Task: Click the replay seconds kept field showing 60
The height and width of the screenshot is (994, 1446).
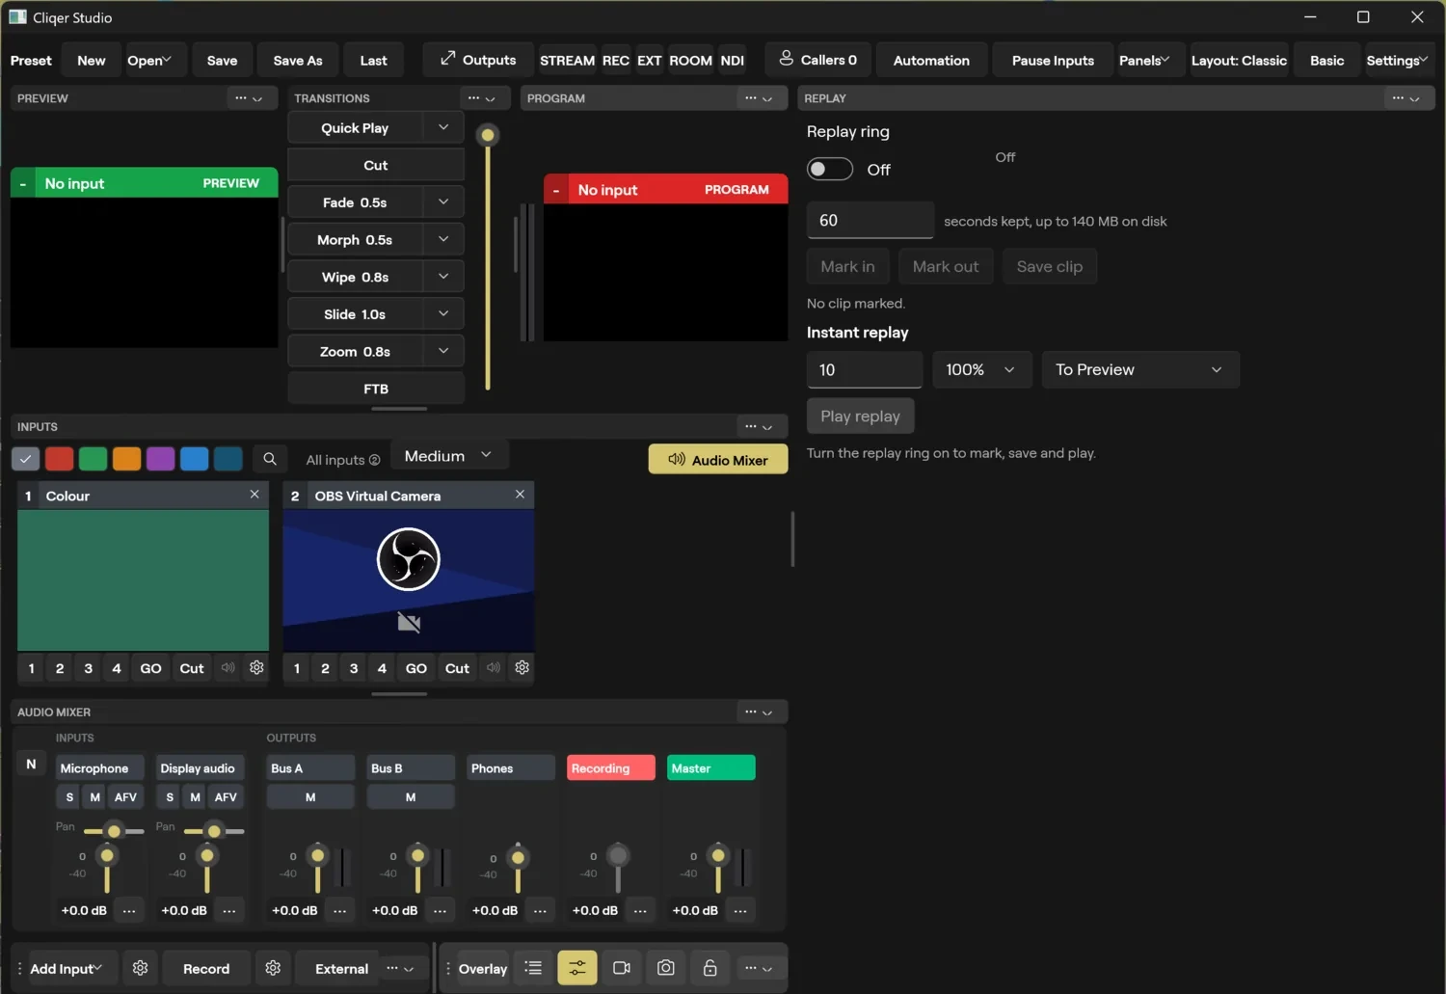Action: click(x=870, y=220)
